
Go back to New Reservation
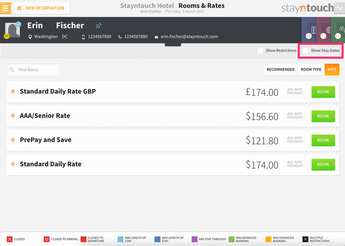pos(42,8)
